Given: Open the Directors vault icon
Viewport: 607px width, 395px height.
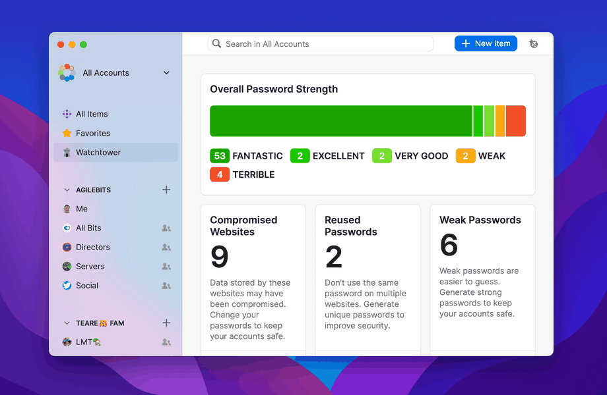Looking at the screenshot, I should click(x=67, y=247).
